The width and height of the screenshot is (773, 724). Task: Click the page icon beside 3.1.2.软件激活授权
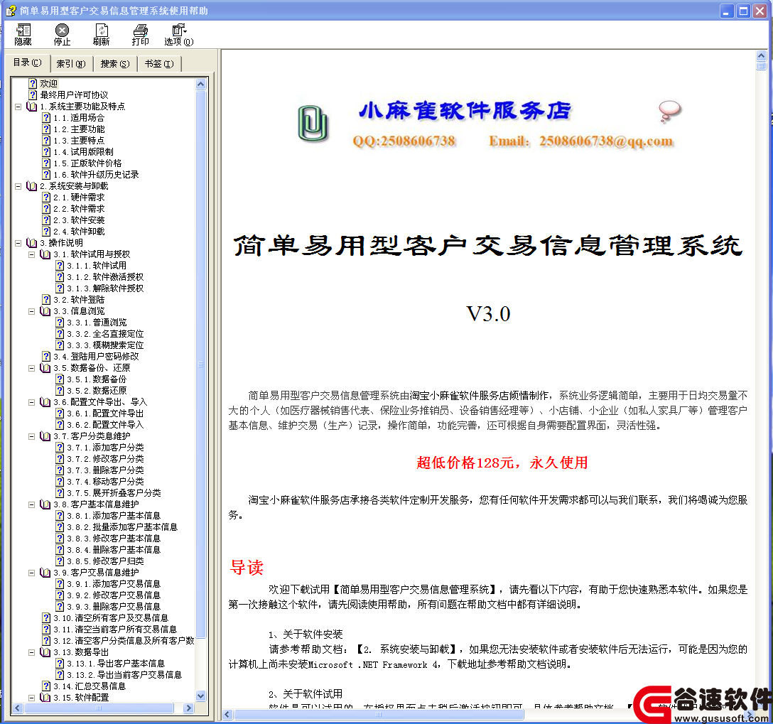[x=60, y=277]
